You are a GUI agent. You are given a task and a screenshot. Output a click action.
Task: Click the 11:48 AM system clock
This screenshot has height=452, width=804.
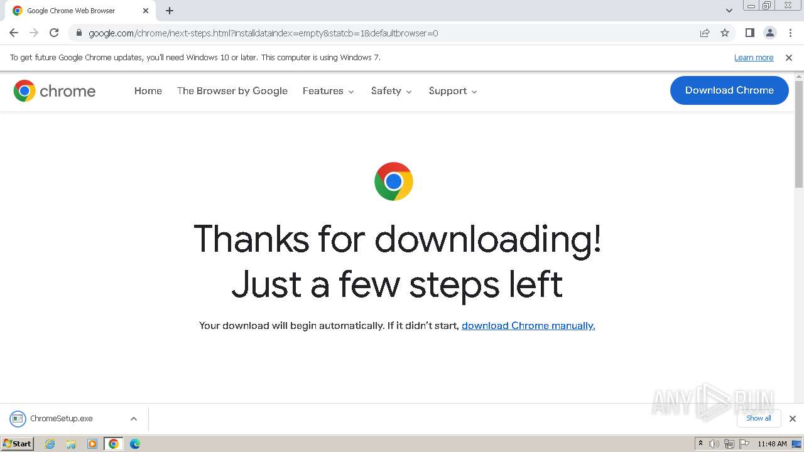click(x=772, y=444)
